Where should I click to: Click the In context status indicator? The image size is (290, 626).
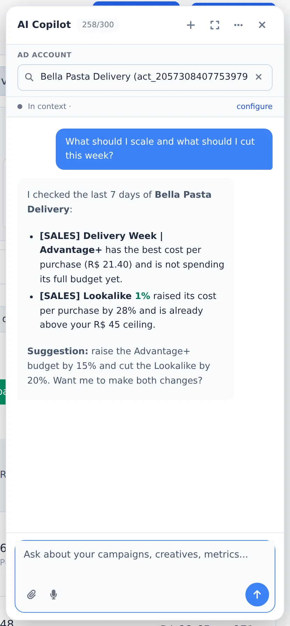(x=44, y=106)
